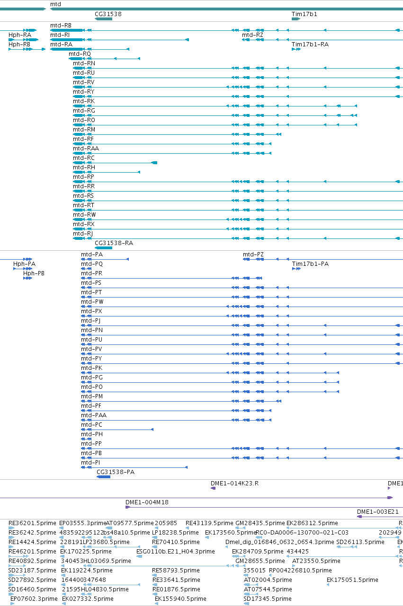Select the mtd-RQ transcript label
This screenshot has height=606, width=403.
(80, 54)
